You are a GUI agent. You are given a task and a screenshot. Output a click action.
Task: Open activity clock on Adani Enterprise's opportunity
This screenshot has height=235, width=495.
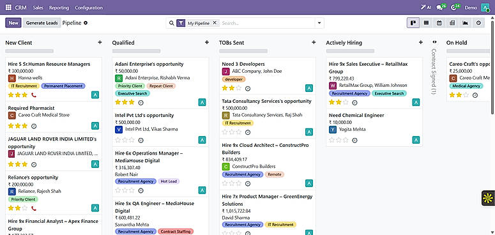tap(141, 103)
